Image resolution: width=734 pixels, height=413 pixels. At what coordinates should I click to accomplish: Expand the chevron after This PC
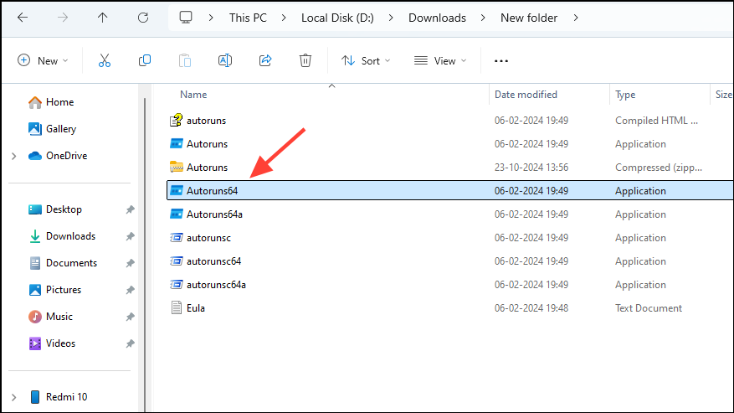pyautogui.click(x=284, y=18)
